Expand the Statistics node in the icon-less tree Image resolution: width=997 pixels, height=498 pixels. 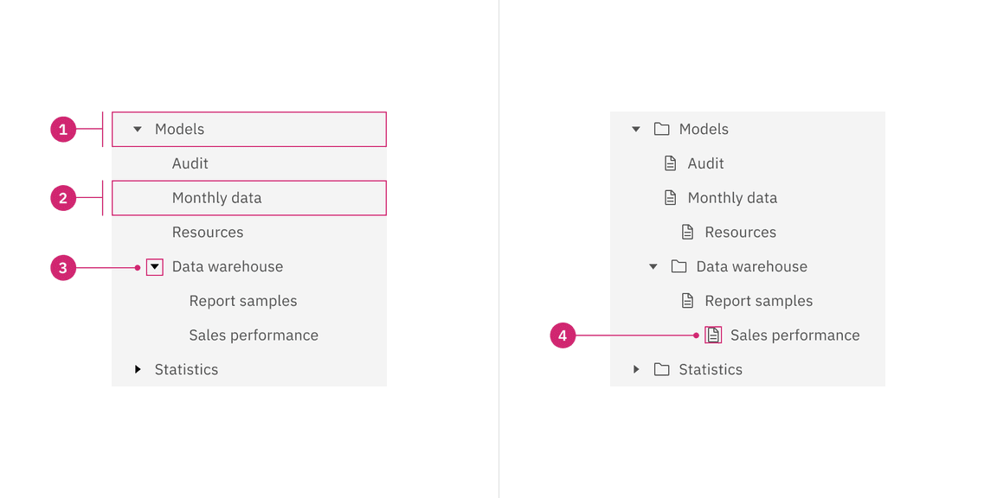coord(137,369)
